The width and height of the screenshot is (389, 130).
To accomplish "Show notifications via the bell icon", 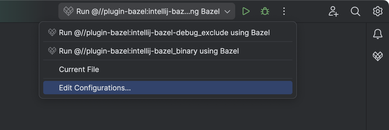I will (x=377, y=34).
